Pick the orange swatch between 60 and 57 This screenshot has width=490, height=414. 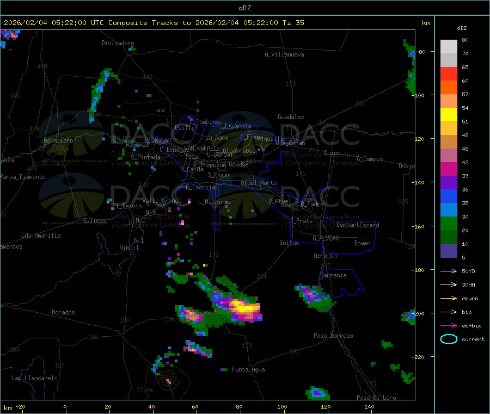pos(449,88)
